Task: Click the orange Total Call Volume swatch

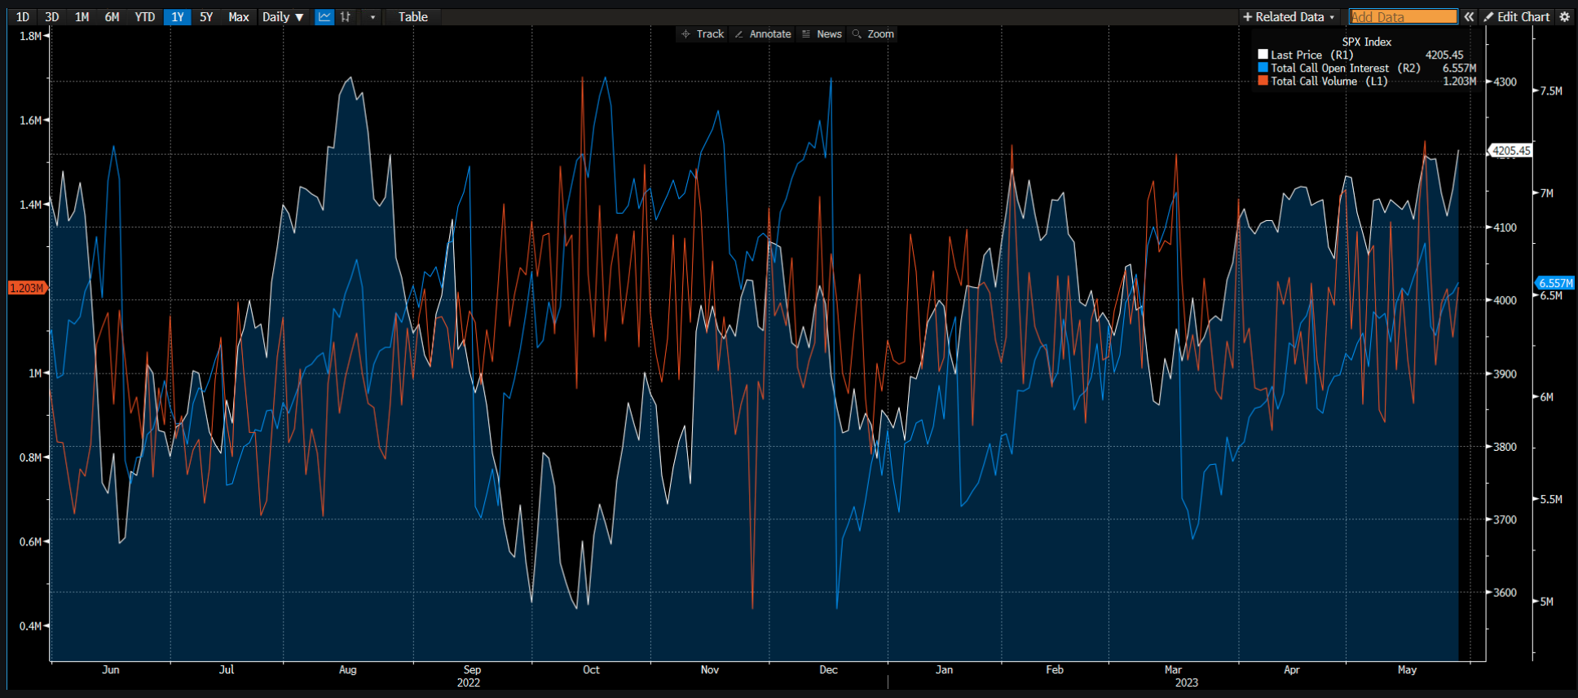Action: [1263, 81]
